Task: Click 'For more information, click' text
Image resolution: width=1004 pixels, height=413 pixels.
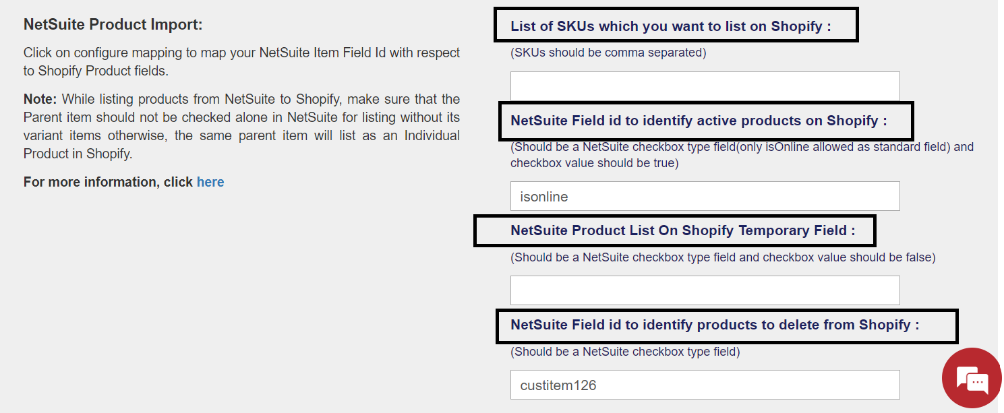Action: pyautogui.click(x=108, y=182)
